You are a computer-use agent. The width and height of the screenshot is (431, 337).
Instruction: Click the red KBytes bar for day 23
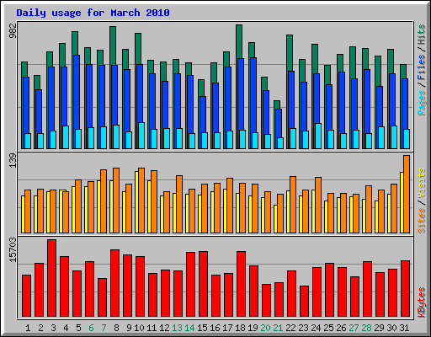click(x=304, y=302)
